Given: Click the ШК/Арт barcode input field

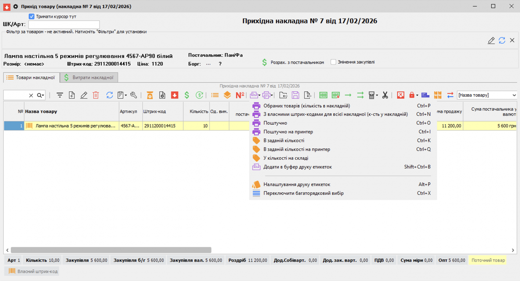Looking at the screenshot, I should 64,24.
